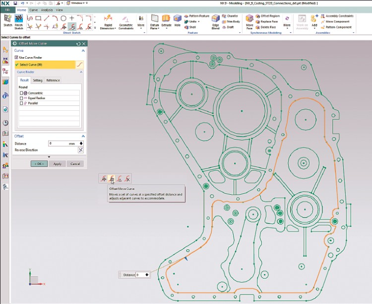Switch to the Setting tab
Viewport: 372px width, 304px height.
[38, 80]
